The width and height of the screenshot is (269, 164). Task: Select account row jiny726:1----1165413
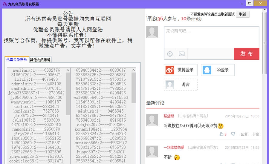(36, 134)
